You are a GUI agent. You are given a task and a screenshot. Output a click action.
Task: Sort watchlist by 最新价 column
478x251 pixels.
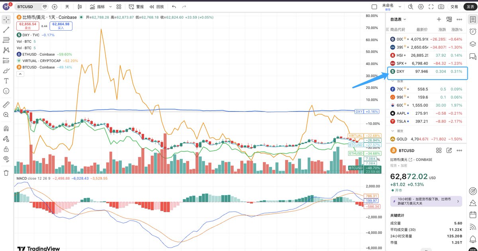[x=422, y=30]
